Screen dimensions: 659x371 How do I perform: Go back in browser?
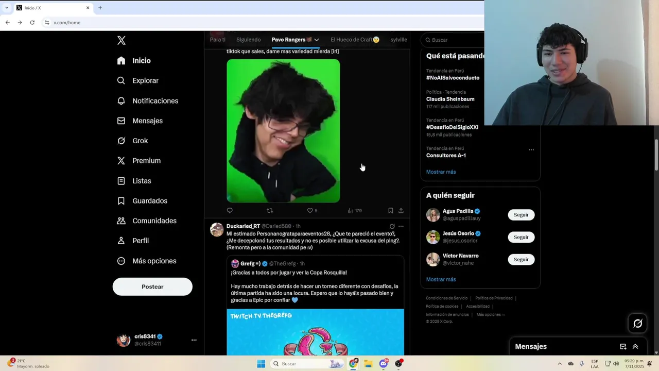click(7, 23)
